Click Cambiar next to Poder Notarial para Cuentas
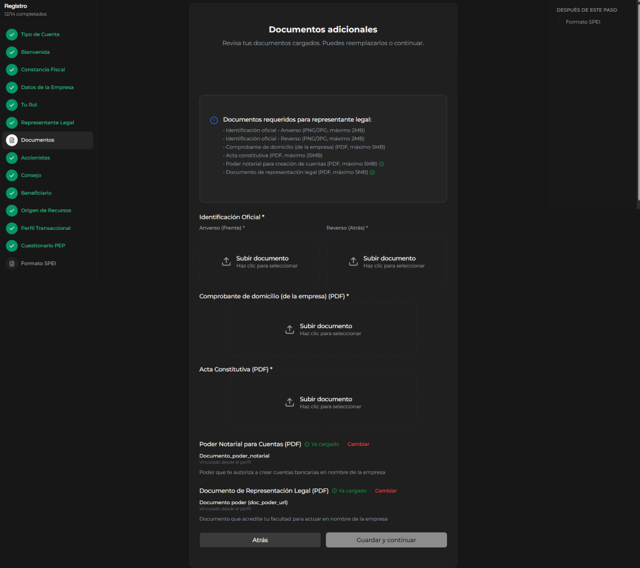 tap(359, 444)
